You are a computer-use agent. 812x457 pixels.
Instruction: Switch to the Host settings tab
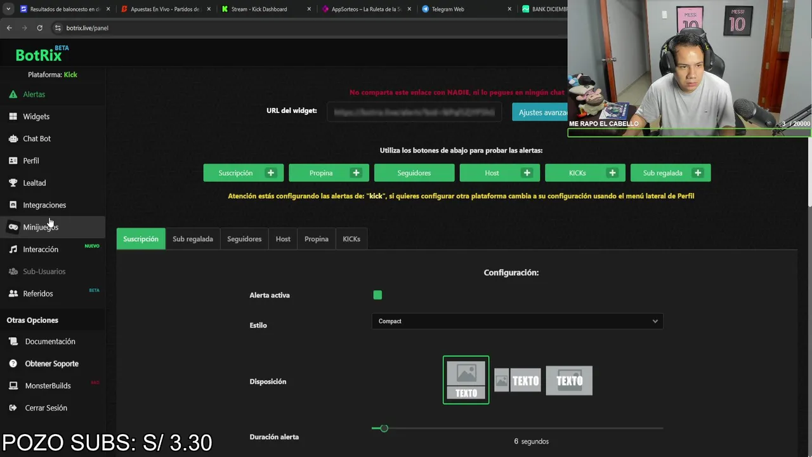pyautogui.click(x=283, y=239)
